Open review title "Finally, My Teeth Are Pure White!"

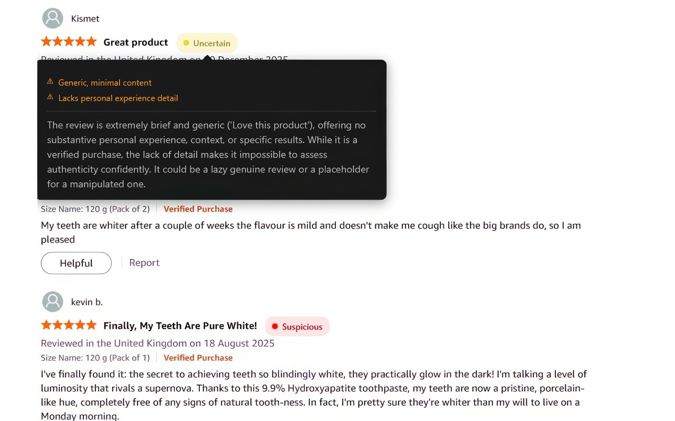pyautogui.click(x=180, y=325)
